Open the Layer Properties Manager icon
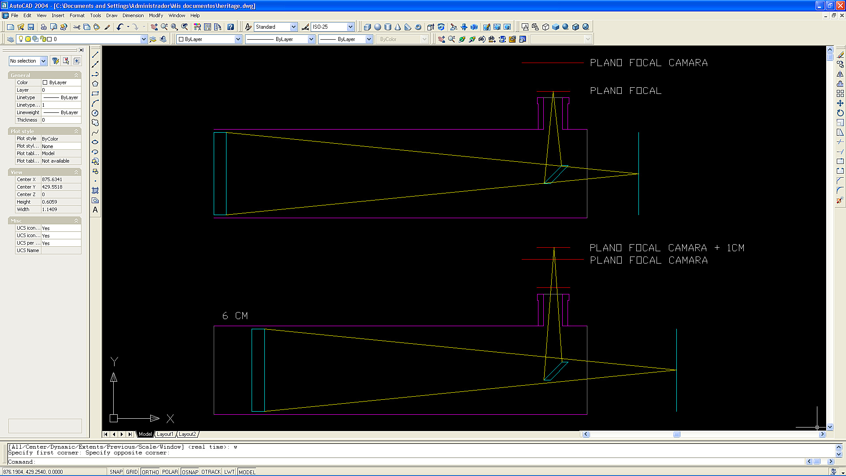Screen dimensions: 846x476 (x=11, y=39)
